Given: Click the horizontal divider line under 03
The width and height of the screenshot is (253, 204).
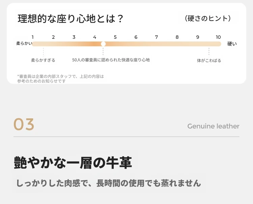Looking at the screenshot, I should 126,137.
